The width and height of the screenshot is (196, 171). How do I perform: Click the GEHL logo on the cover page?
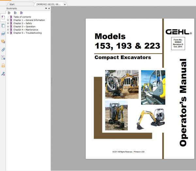tap(179, 32)
